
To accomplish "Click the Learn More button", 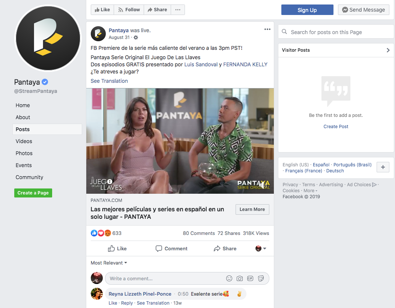I will click(x=252, y=209).
